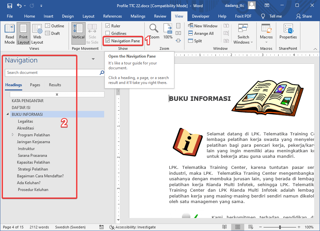Enable Gridlines display
This screenshot has height=231, width=320.
point(108,33)
